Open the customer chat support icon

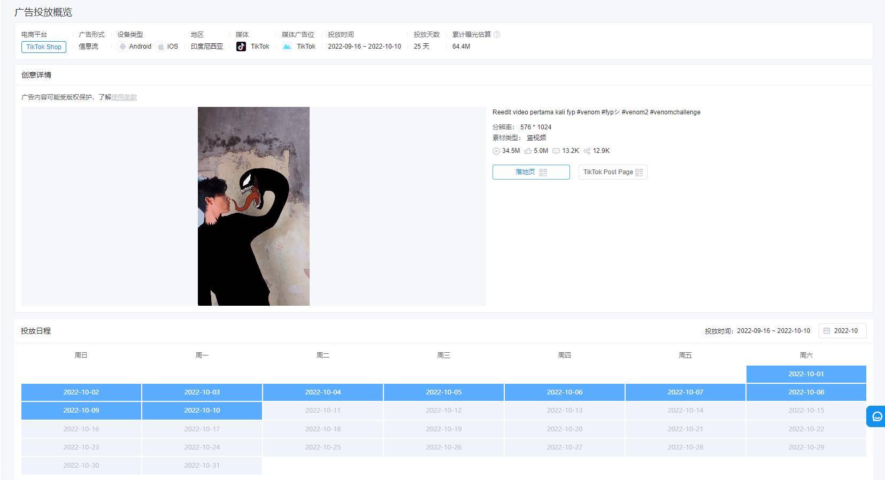click(x=876, y=416)
